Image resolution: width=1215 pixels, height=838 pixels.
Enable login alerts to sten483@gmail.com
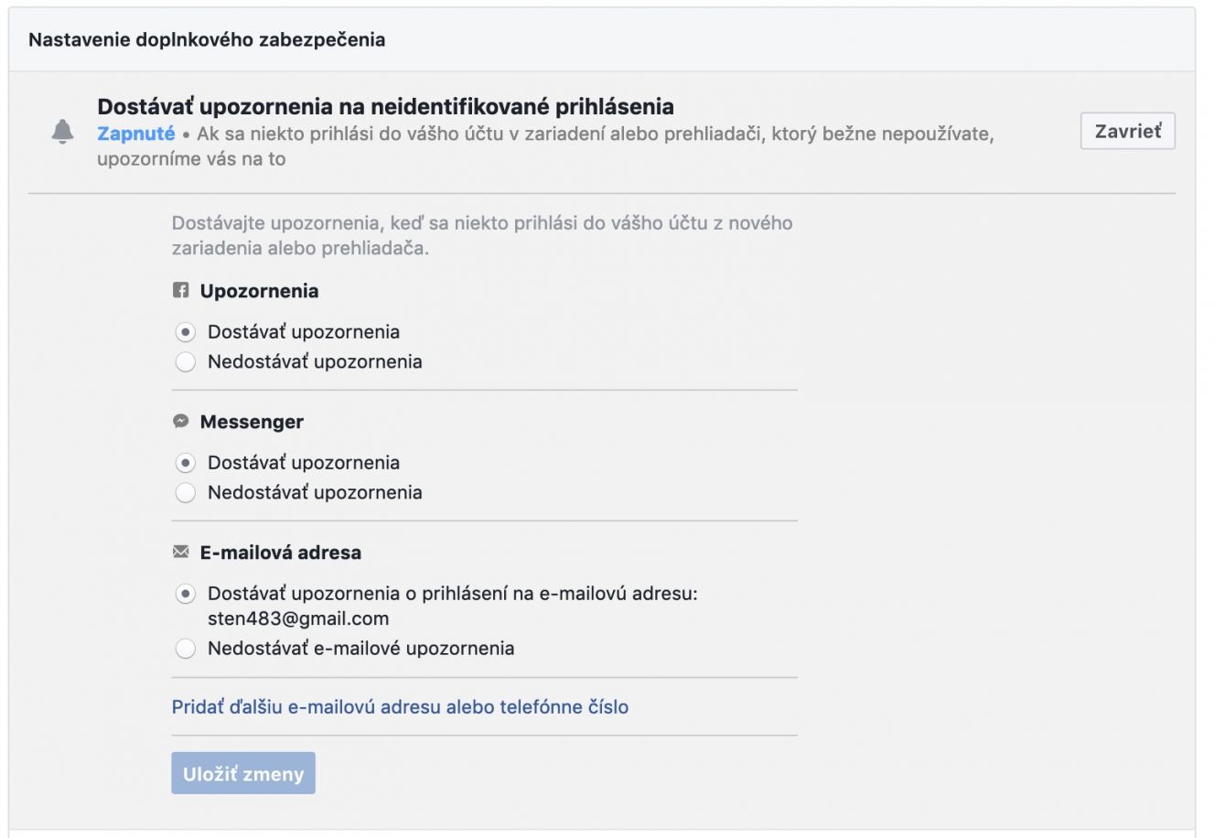(186, 595)
